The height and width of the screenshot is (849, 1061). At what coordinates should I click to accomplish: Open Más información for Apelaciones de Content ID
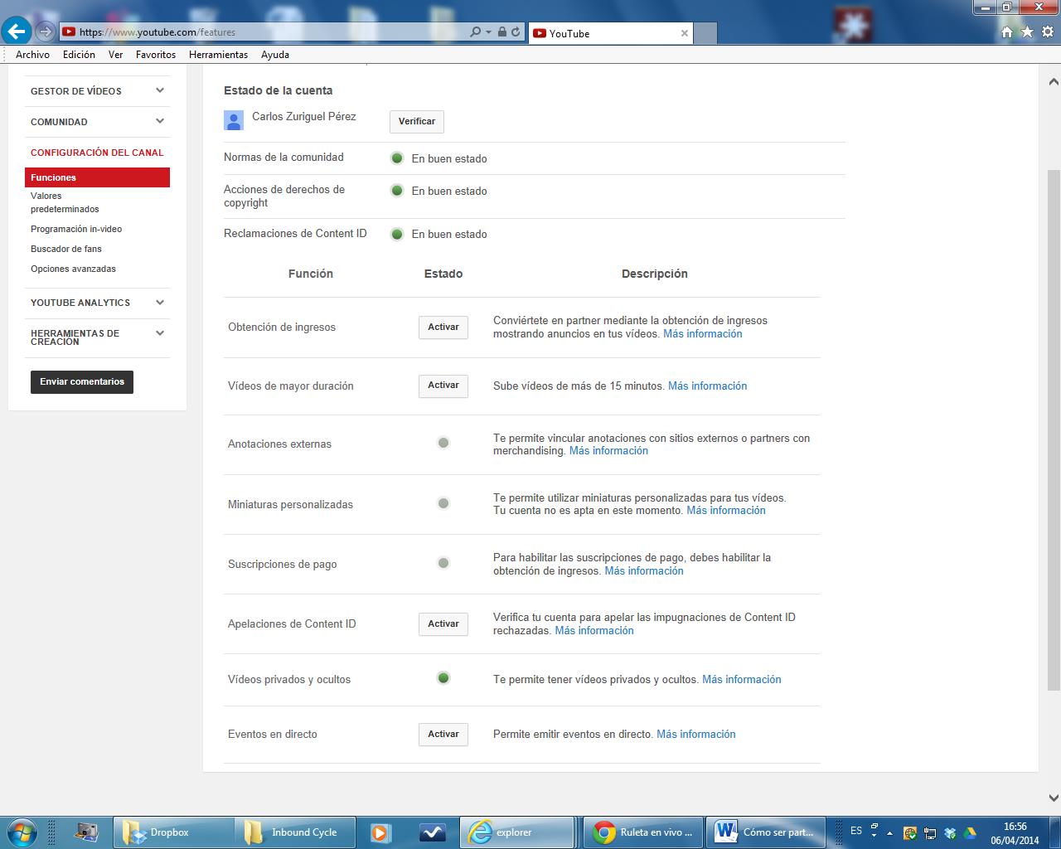(x=594, y=630)
